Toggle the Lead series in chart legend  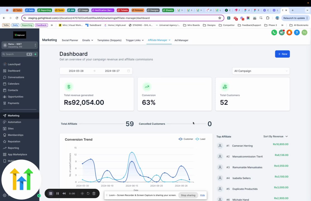(x=200, y=139)
